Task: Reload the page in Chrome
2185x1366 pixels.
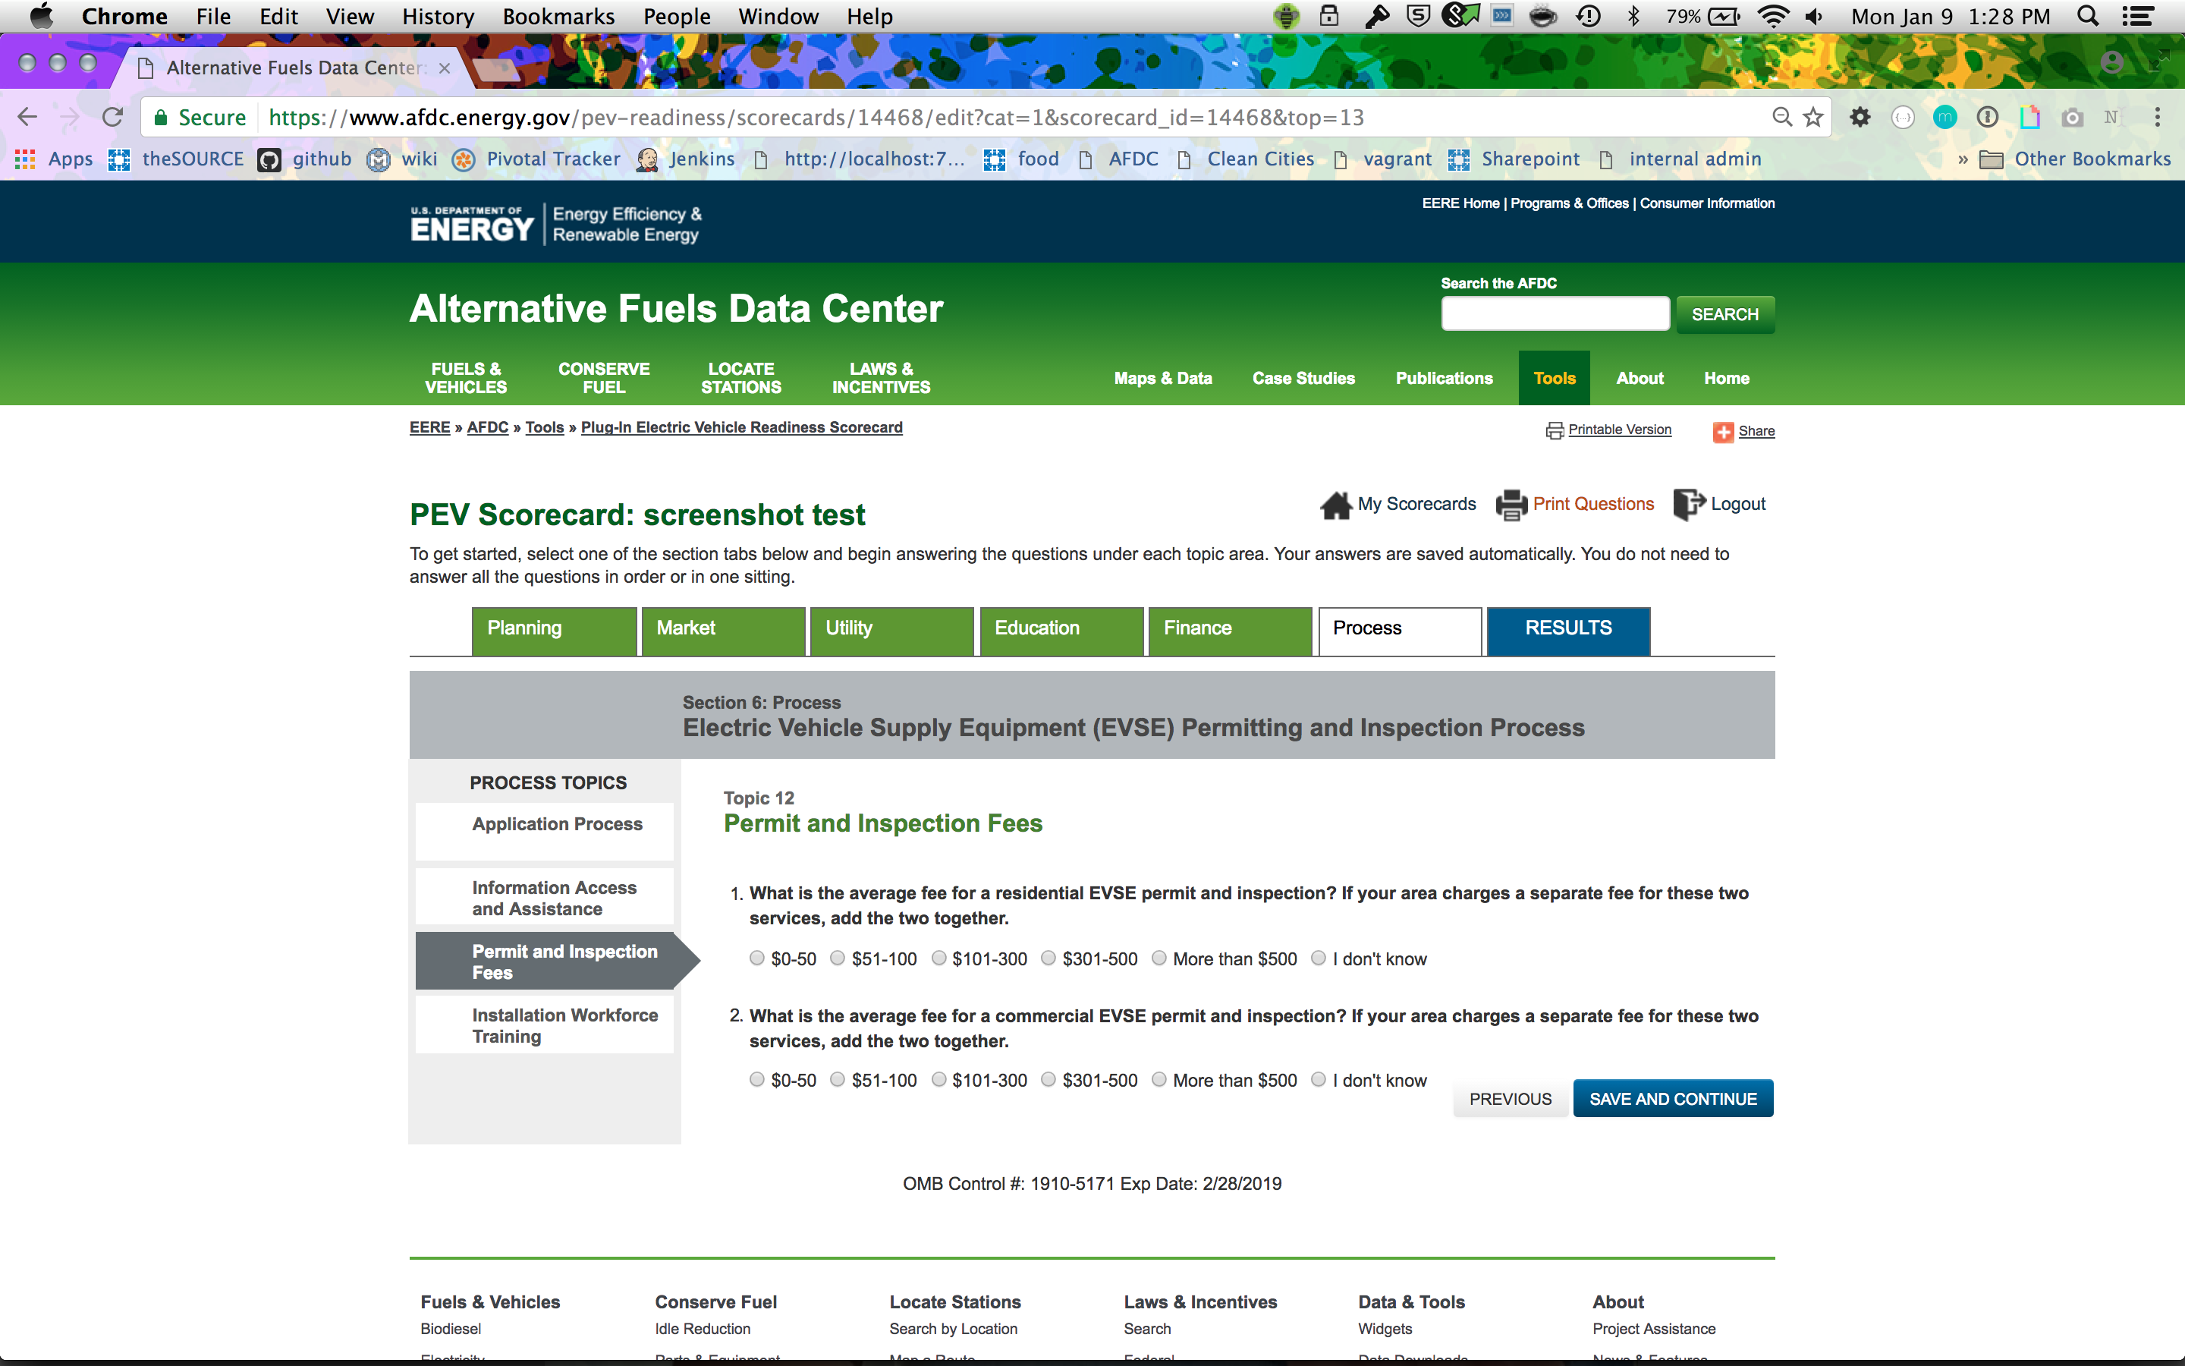Action: [x=113, y=118]
